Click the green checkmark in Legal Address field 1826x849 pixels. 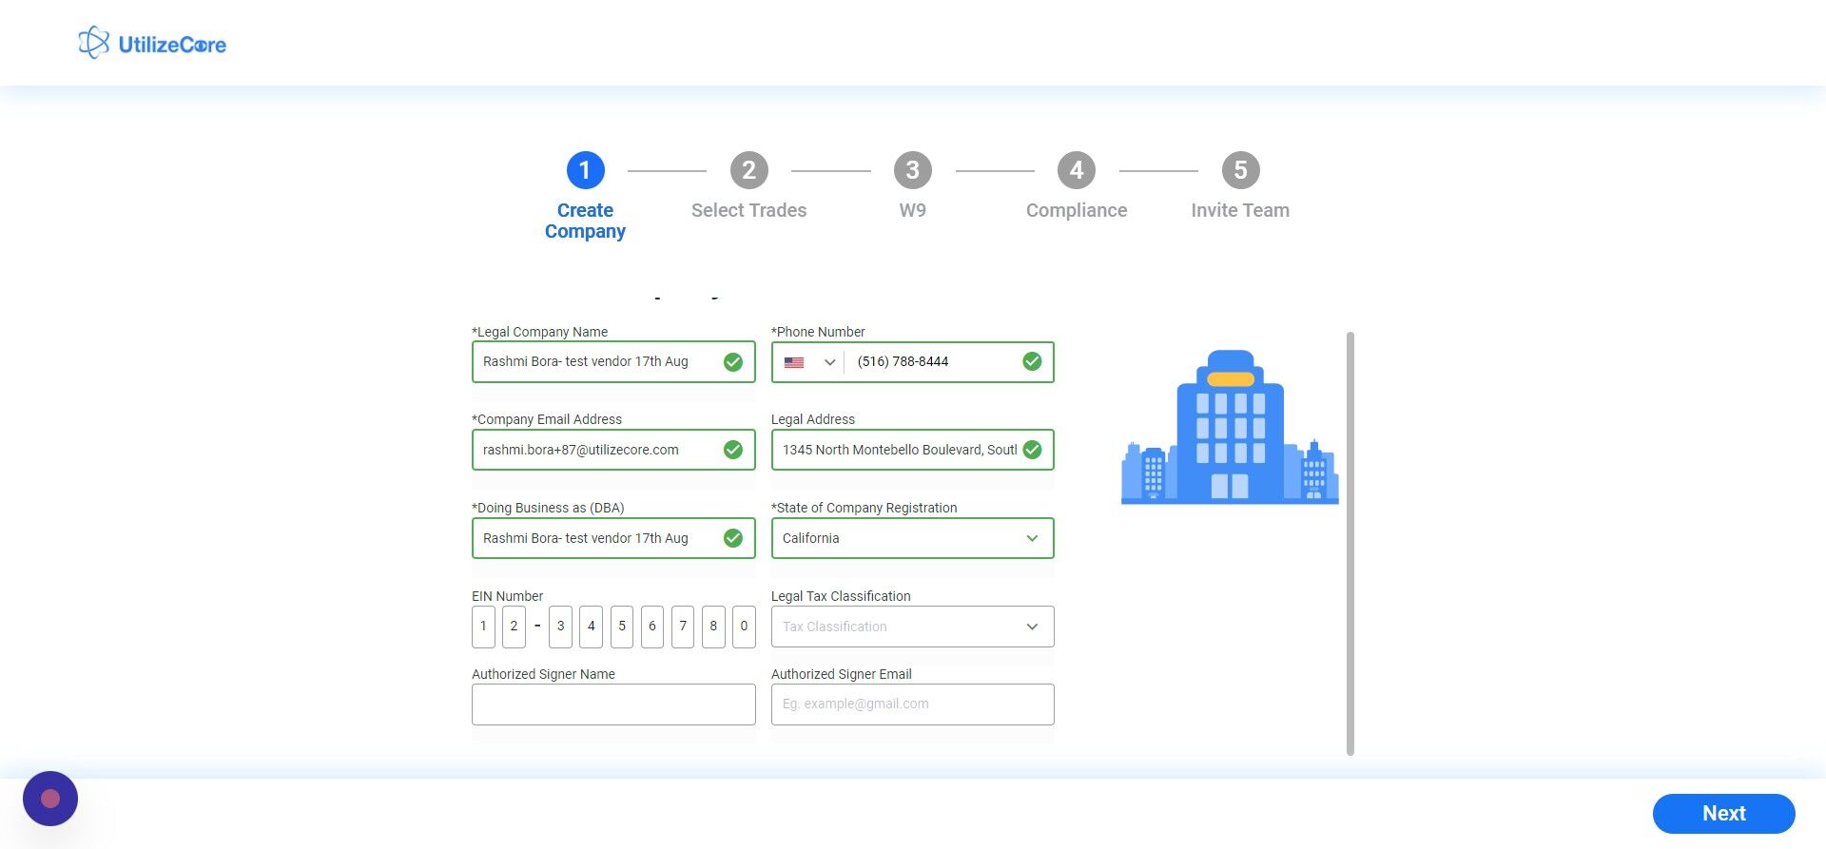click(x=1032, y=450)
